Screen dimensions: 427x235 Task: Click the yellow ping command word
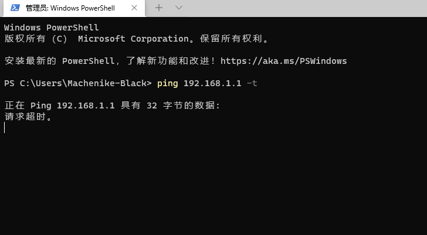[x=168, y=83]
